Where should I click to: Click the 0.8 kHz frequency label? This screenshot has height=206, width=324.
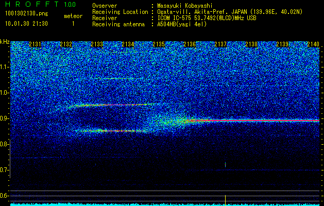click(4, 144)
